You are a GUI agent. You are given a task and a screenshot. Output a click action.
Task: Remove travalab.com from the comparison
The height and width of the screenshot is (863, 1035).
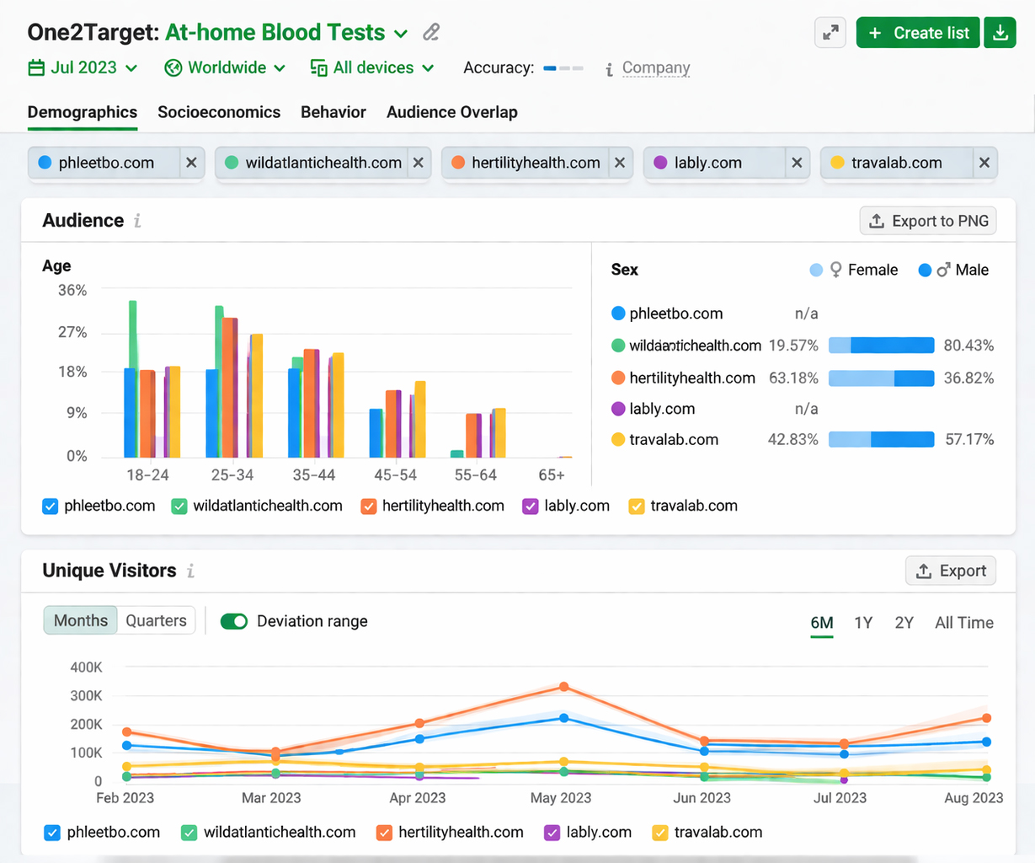click(984, 163)
